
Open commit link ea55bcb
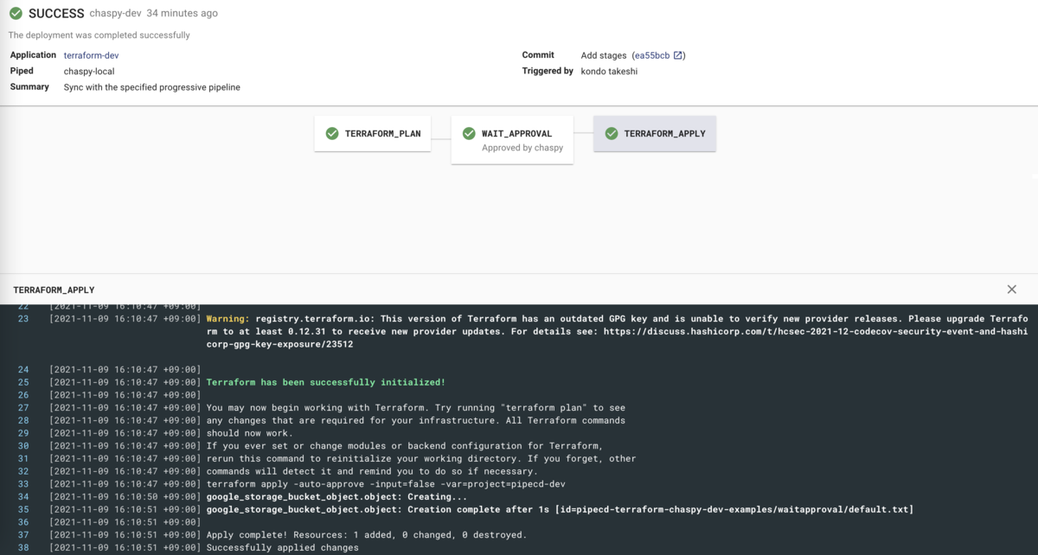654,54
